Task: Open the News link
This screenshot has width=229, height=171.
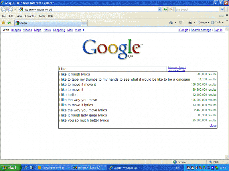Action: (x=47, y=30)
